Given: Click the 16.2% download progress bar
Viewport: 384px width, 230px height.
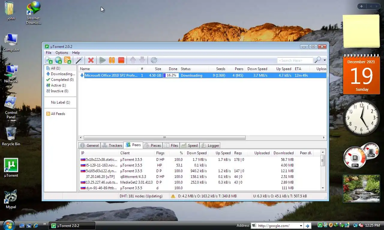Looking at the screenshot, I should [171, 75].
